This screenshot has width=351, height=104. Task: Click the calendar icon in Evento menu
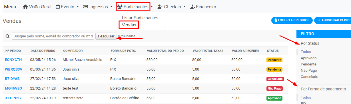click(x=58, y=7)
